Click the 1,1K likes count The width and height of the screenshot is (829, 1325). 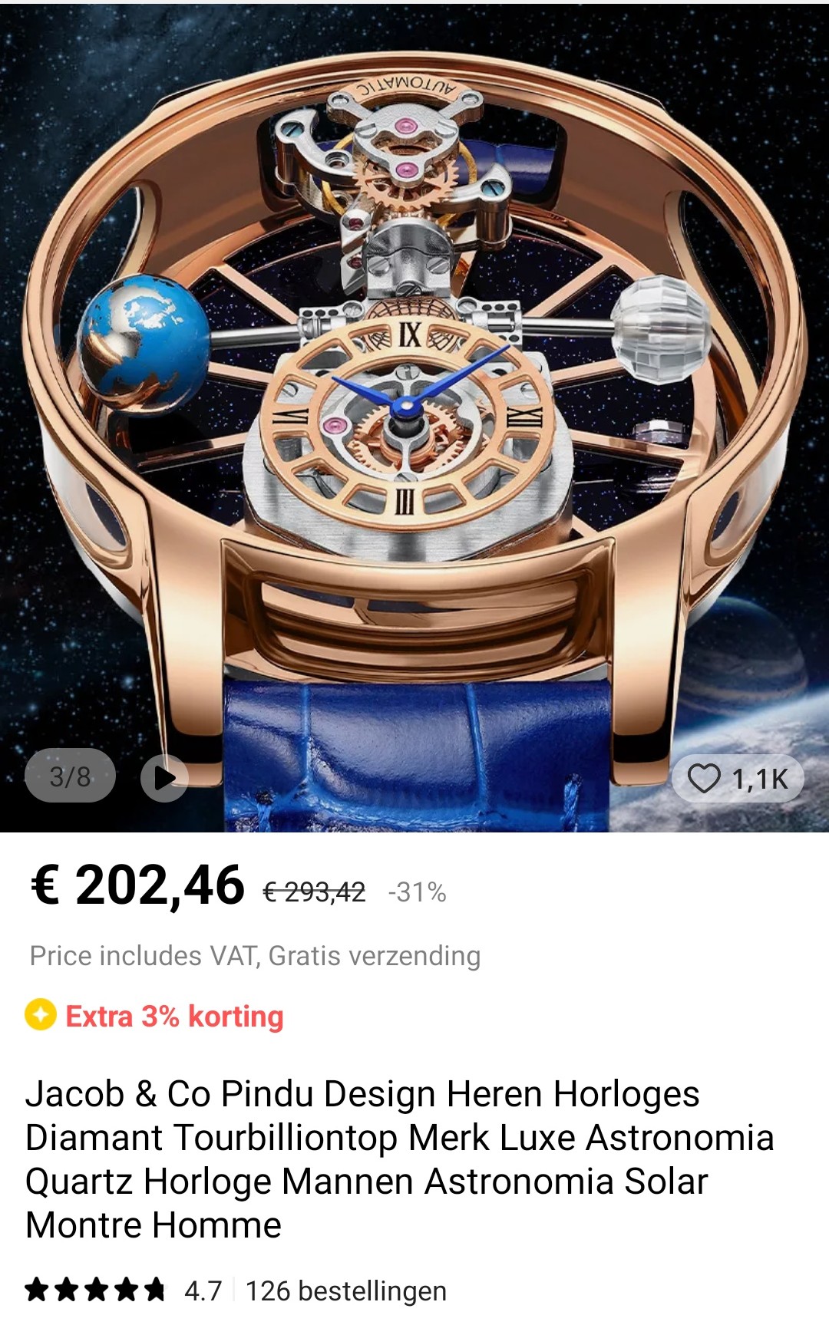759,779
